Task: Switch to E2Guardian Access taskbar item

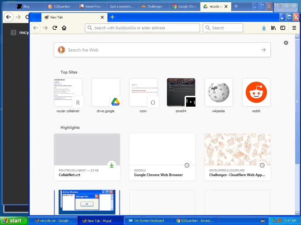Action: (195, 221)
